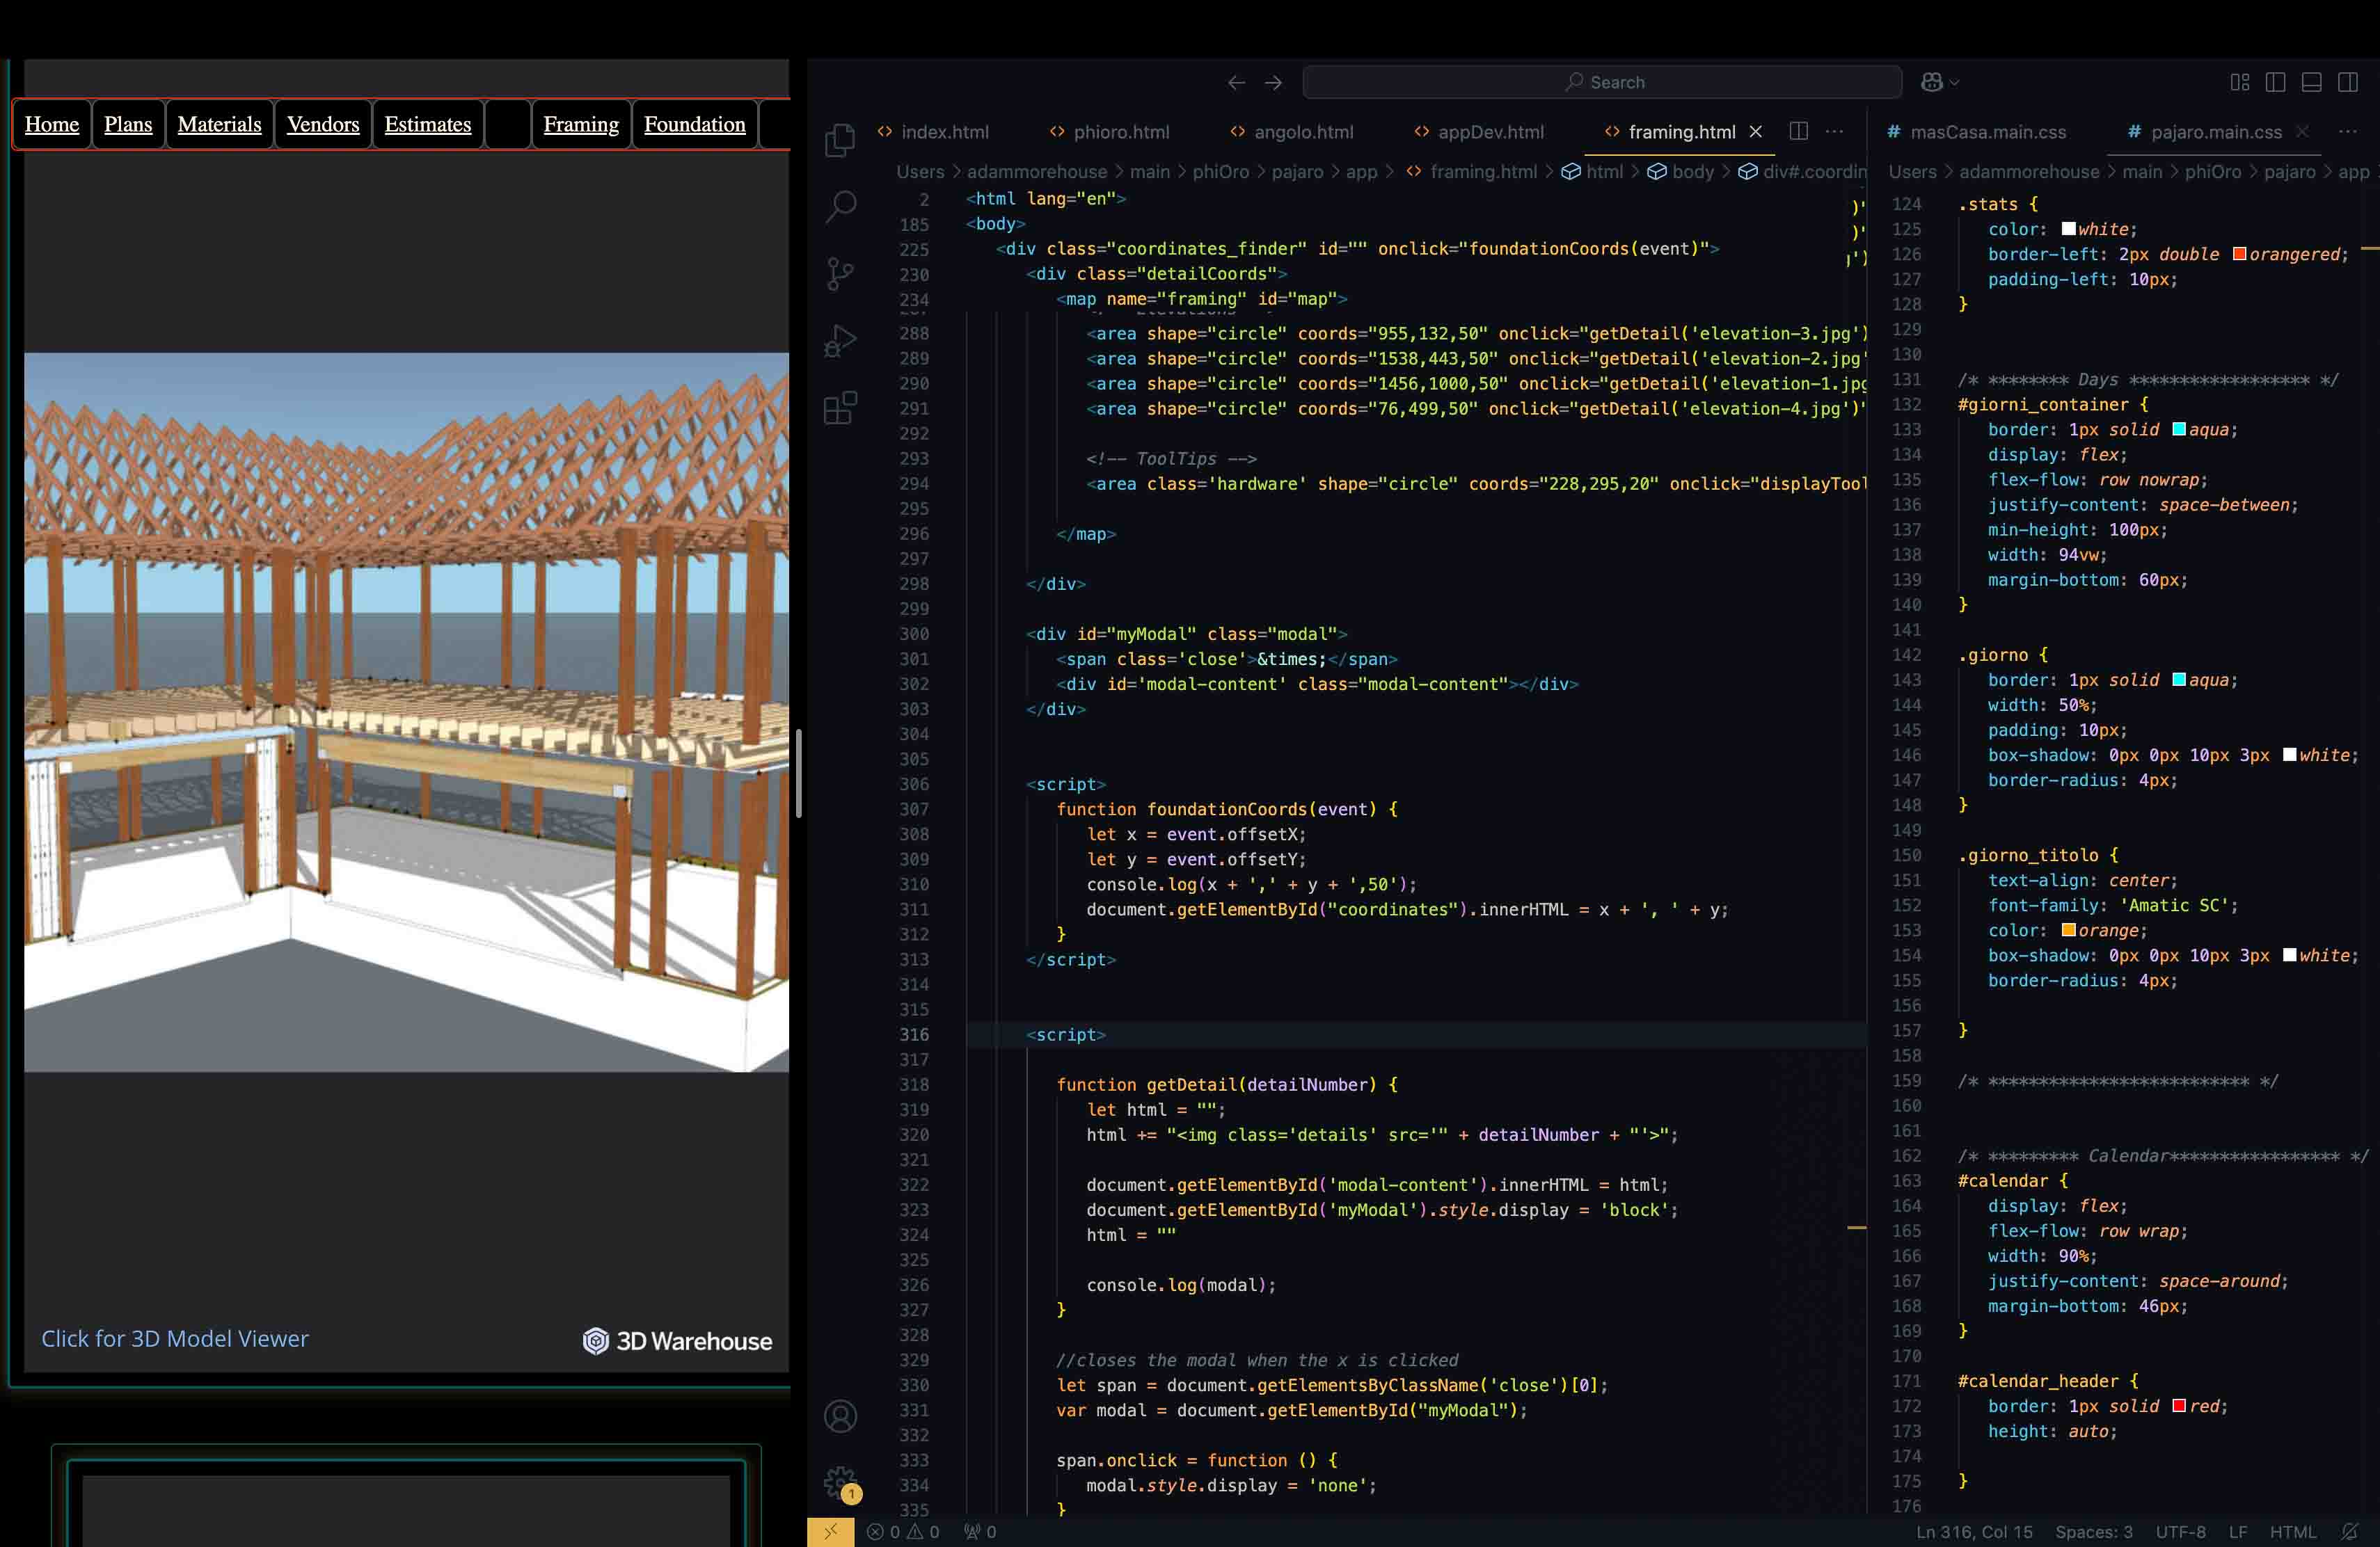Image resolution: width=2380 pixels, height=1547 pixels.
Task: Click the go back arrow
Action: coord(1236,82)
